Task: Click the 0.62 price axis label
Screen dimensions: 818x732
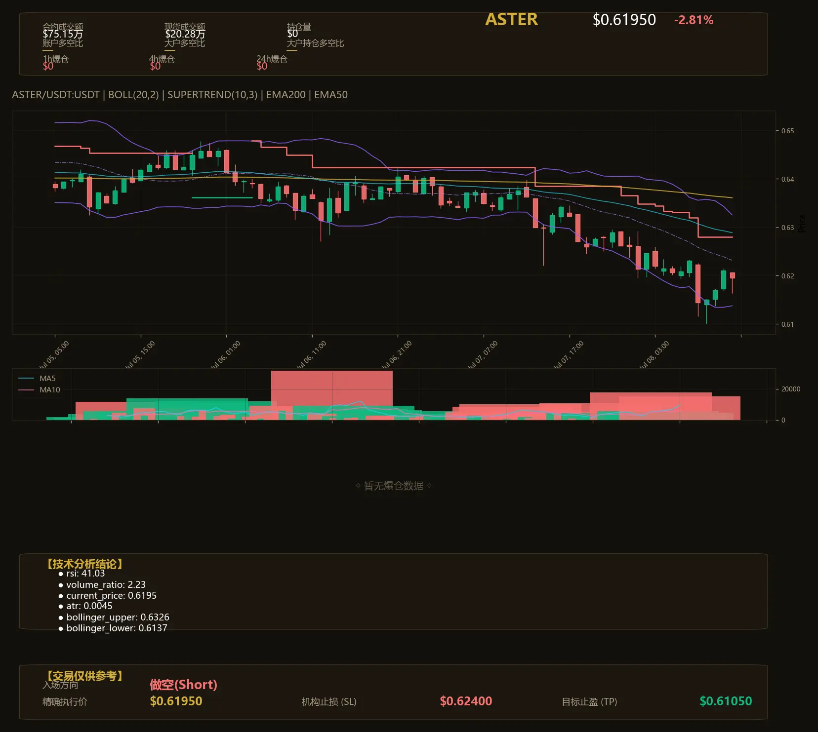Action: click(787, 276)
